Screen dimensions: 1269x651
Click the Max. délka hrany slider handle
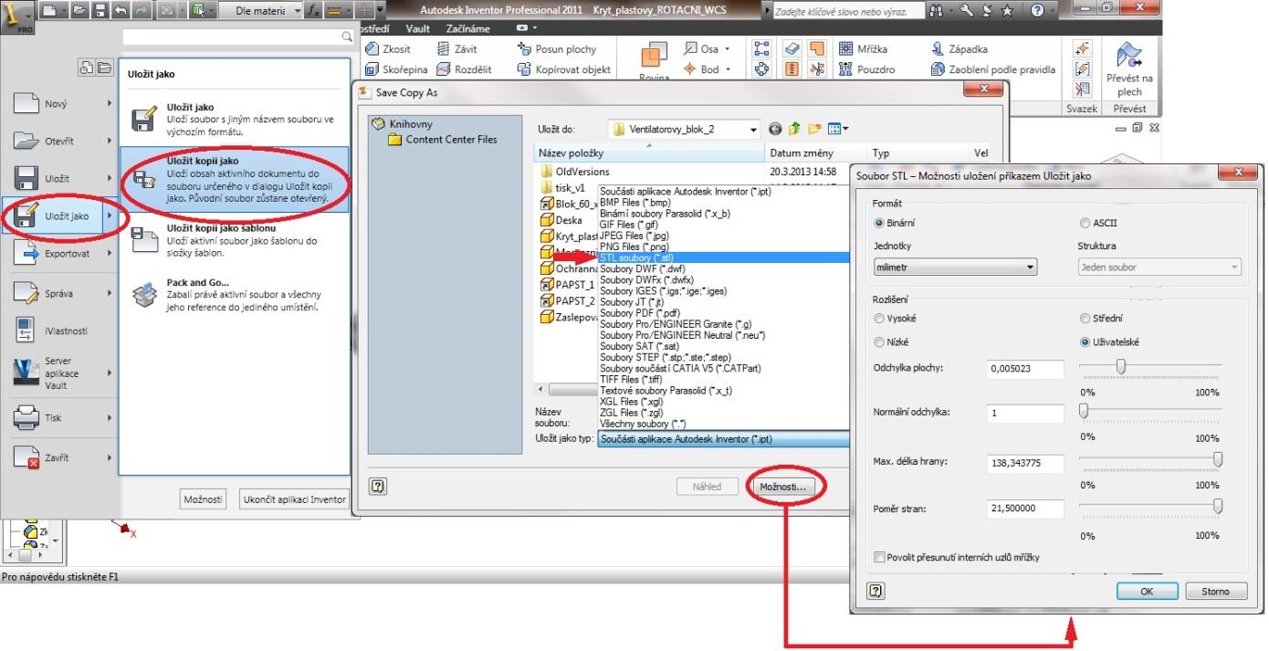[x=1217, y=459]
